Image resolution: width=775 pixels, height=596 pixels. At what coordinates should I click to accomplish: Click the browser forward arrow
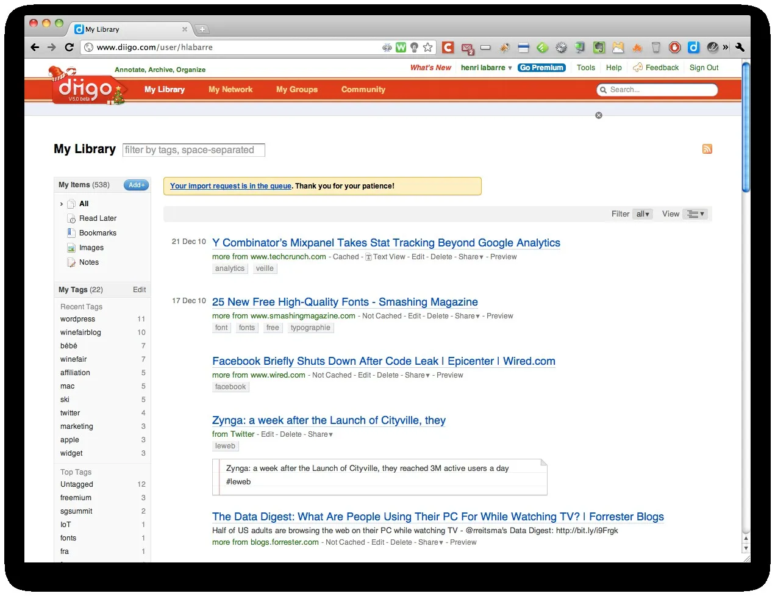(52, 47)
